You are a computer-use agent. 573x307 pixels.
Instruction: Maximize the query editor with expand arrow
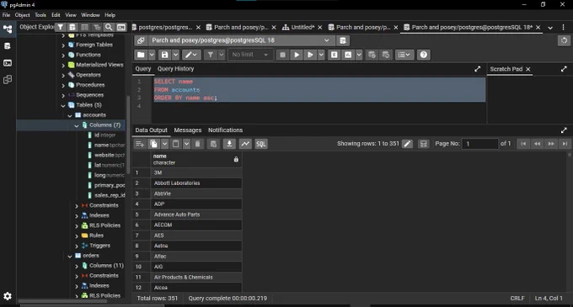click(477, 69)
